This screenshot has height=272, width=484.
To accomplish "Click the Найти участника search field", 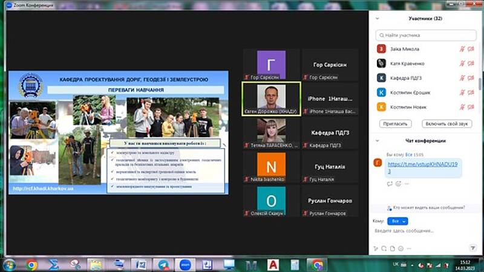I will click(x=427, y=35).
